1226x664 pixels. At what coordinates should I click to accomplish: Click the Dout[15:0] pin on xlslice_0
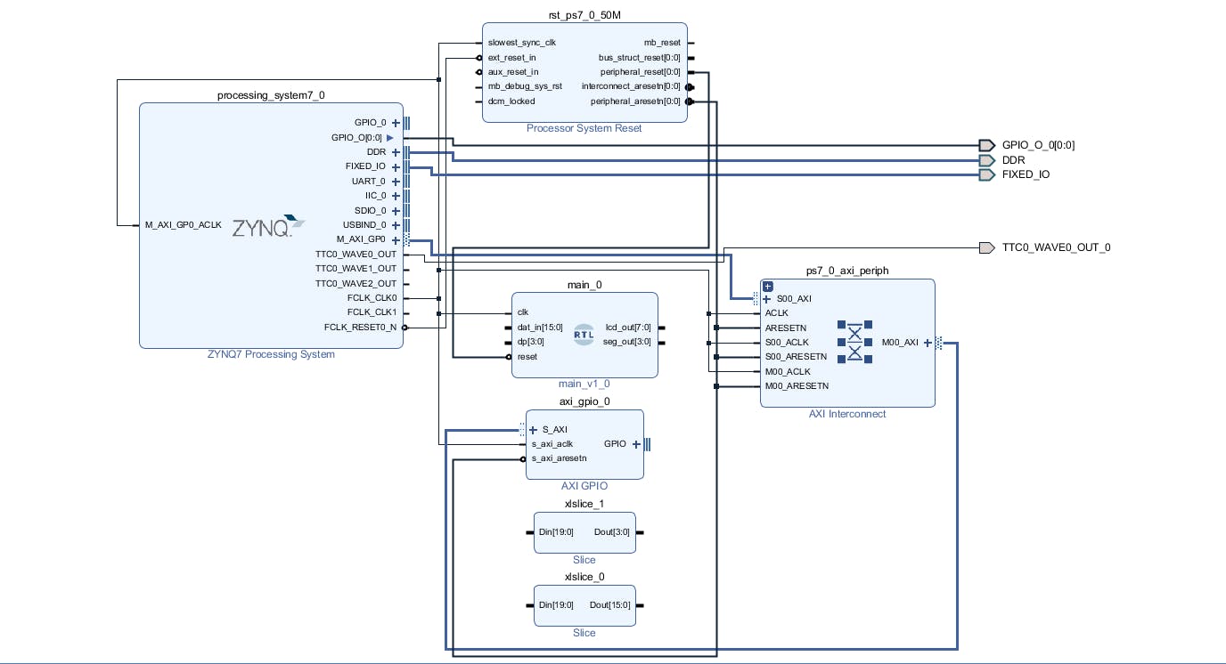click(x=609, y=605)
